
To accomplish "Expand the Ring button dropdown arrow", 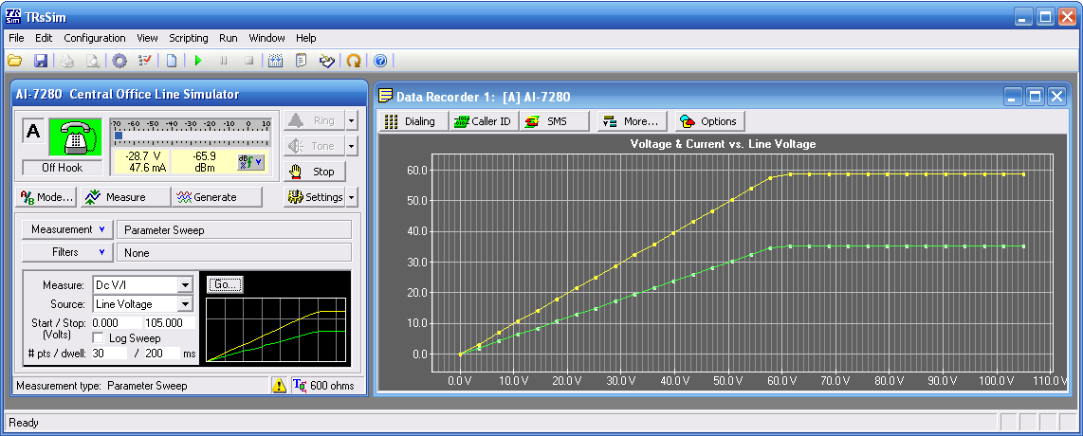I will click(x=352, y=120).
